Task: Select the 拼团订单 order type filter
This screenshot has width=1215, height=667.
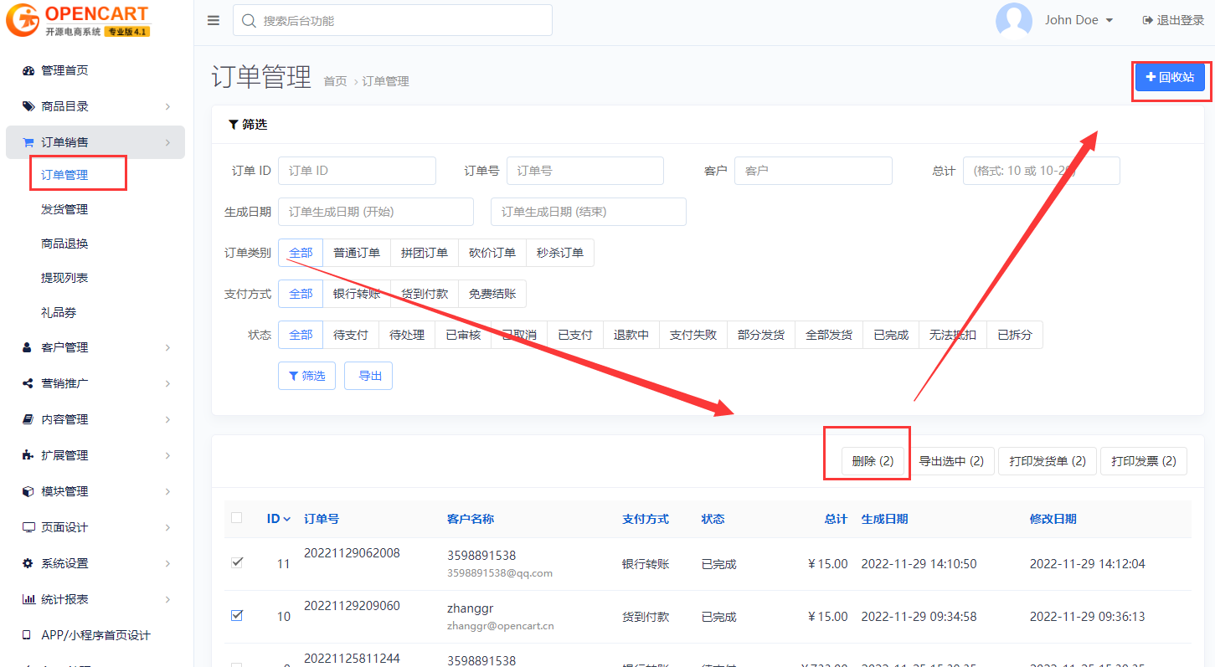Action: tap(424, 253)
